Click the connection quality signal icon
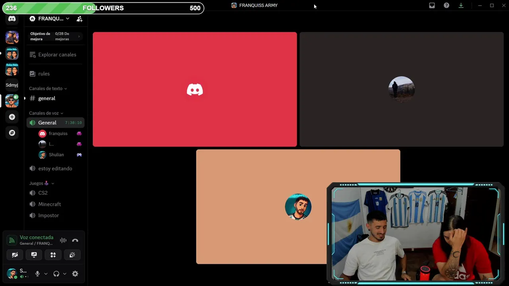The height and width of the screenshot is (286, 509). [12, 240]
